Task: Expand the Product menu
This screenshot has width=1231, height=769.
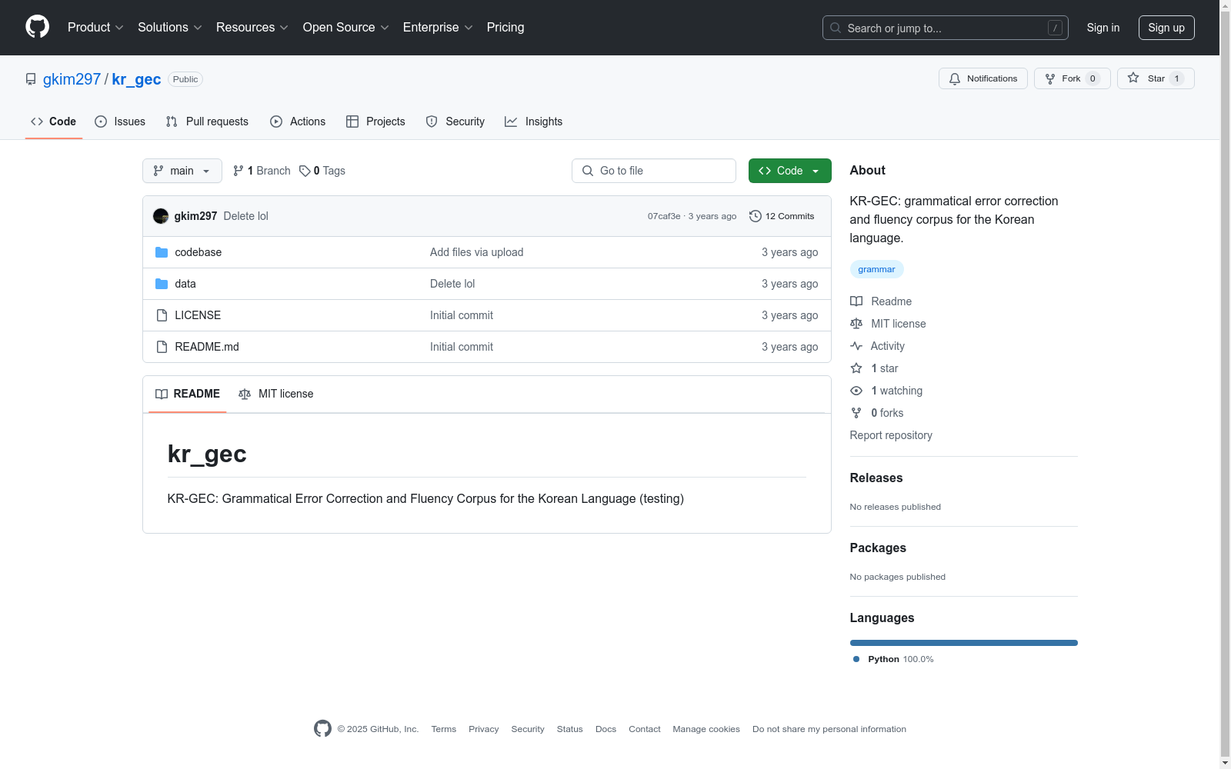Action: 95,28
